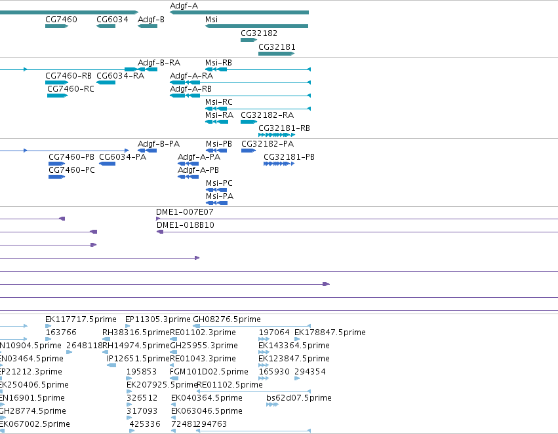Click feature 2648118
The height and width of the screenshot is (434, 558).
click(70, 352)
